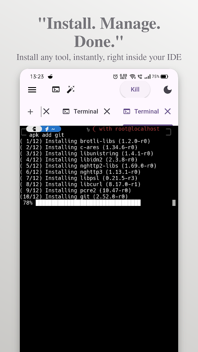The height and width of the screenshot is (352, 198).
Task: Click the call signal icon in status bar
Action: (x=140, y=77)
